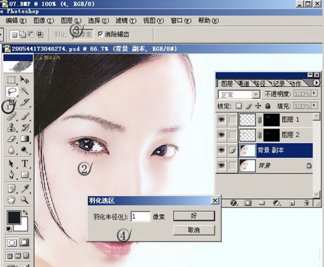
Task: Select the Eyedropper tool
Action: pyautogui.click(x=25, y=188)
